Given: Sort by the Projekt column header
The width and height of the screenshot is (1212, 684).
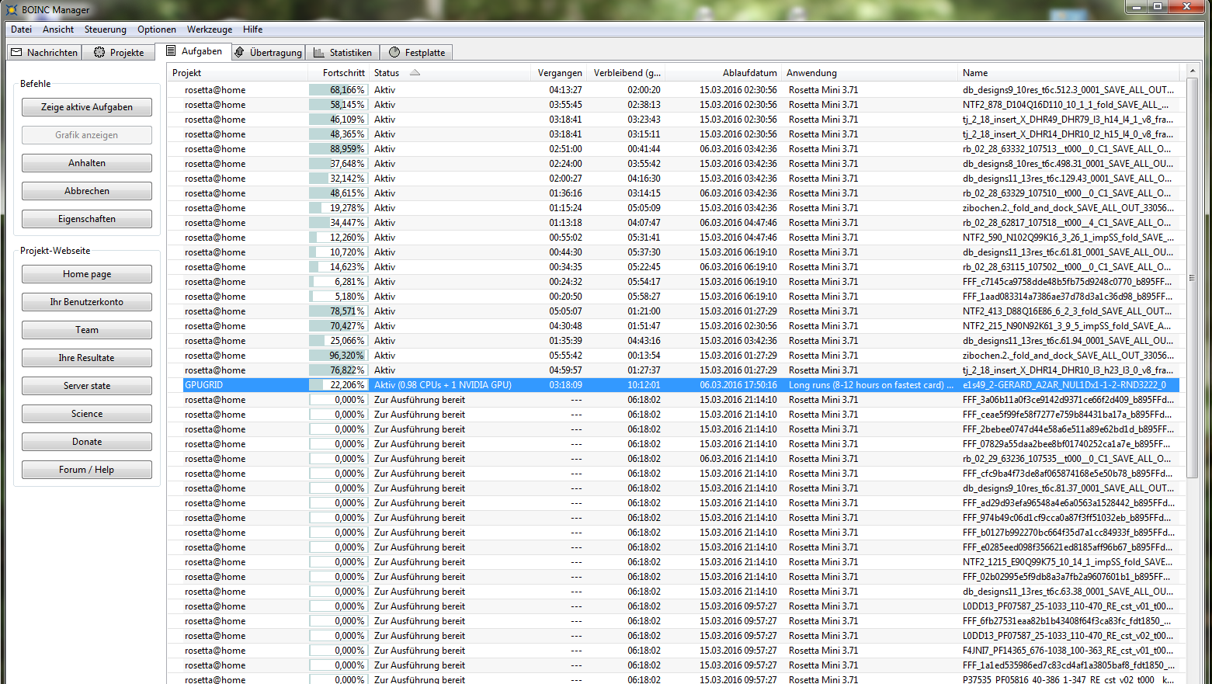Looking at the screenshot, I should point(238,73).
